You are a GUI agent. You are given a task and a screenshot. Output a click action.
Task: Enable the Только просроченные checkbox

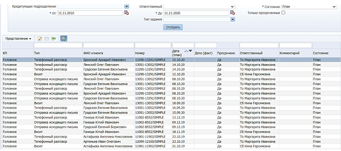[x=283, y=13]
